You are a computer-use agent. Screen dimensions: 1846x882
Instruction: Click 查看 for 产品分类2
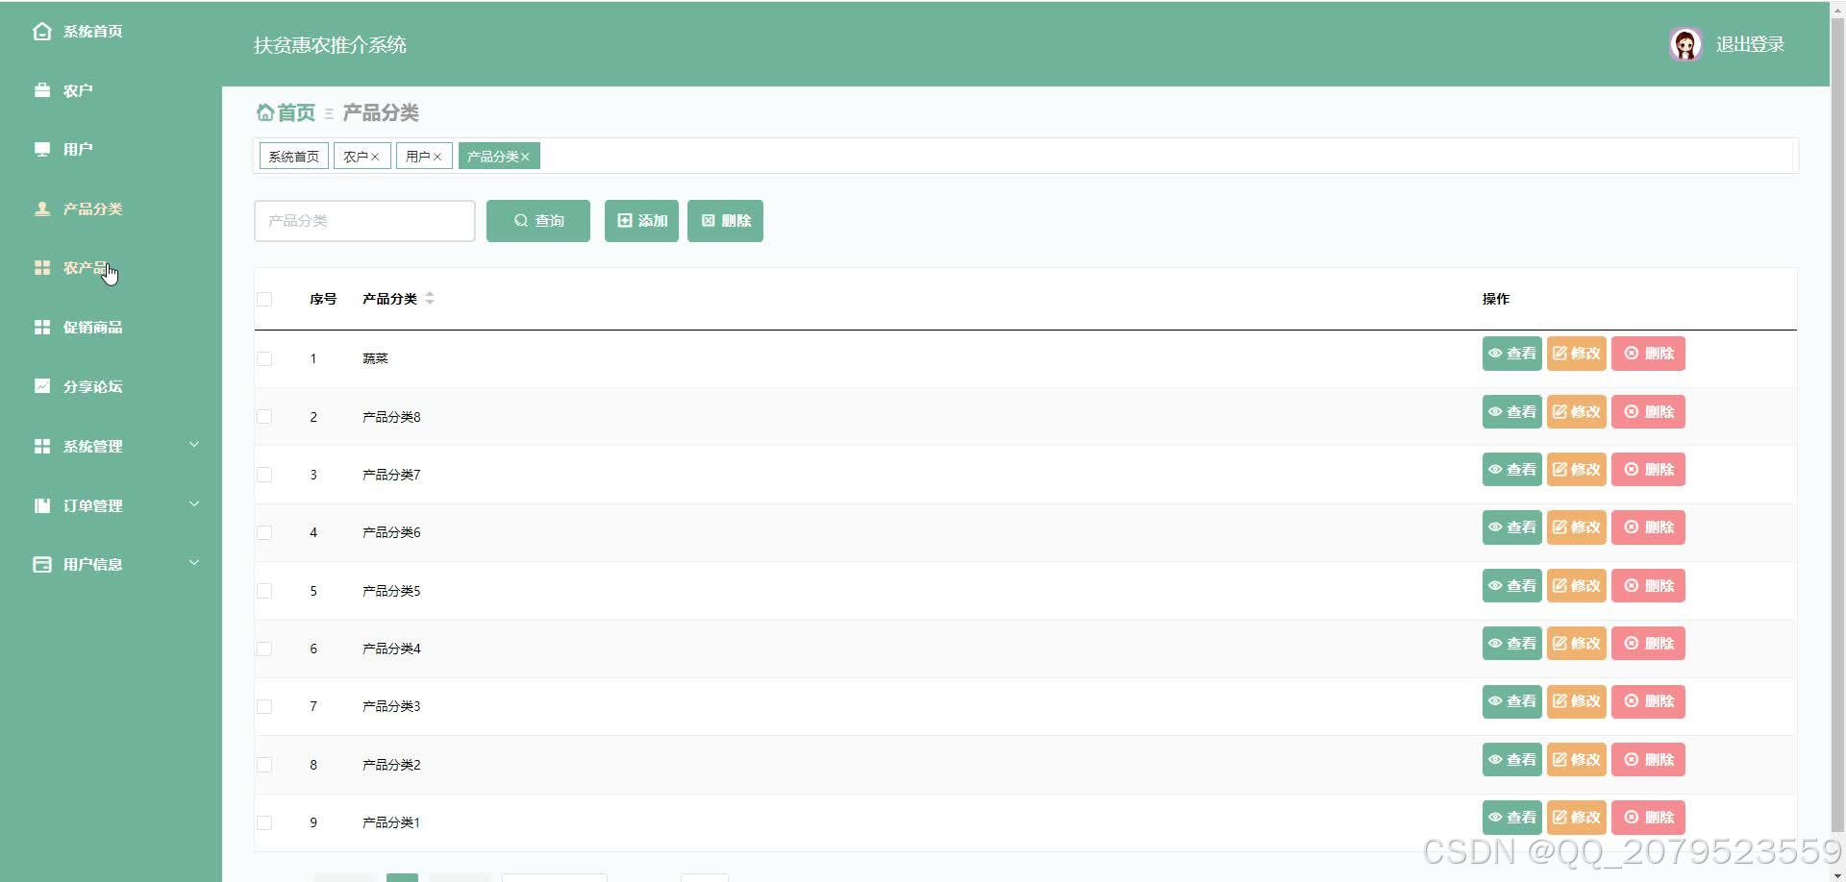[x=1511, y=760]
